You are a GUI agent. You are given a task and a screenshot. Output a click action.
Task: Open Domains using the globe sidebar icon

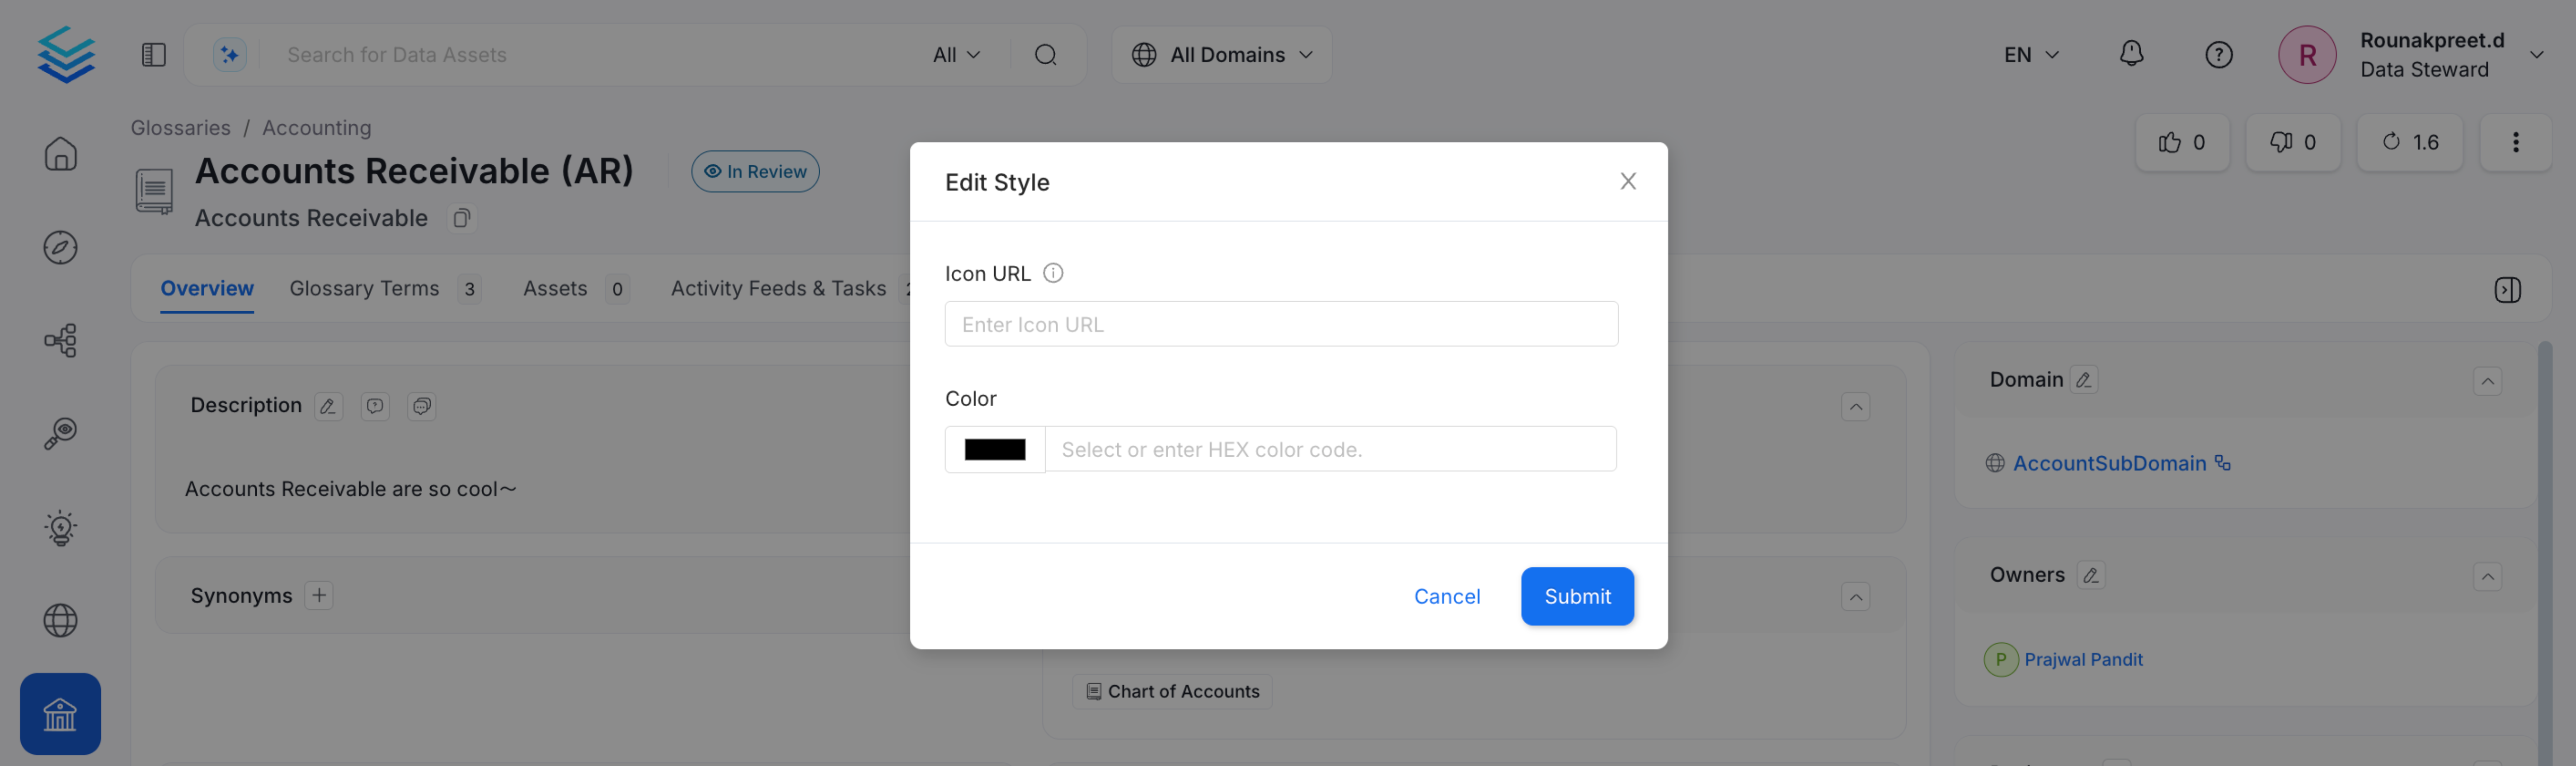[60, 620]
